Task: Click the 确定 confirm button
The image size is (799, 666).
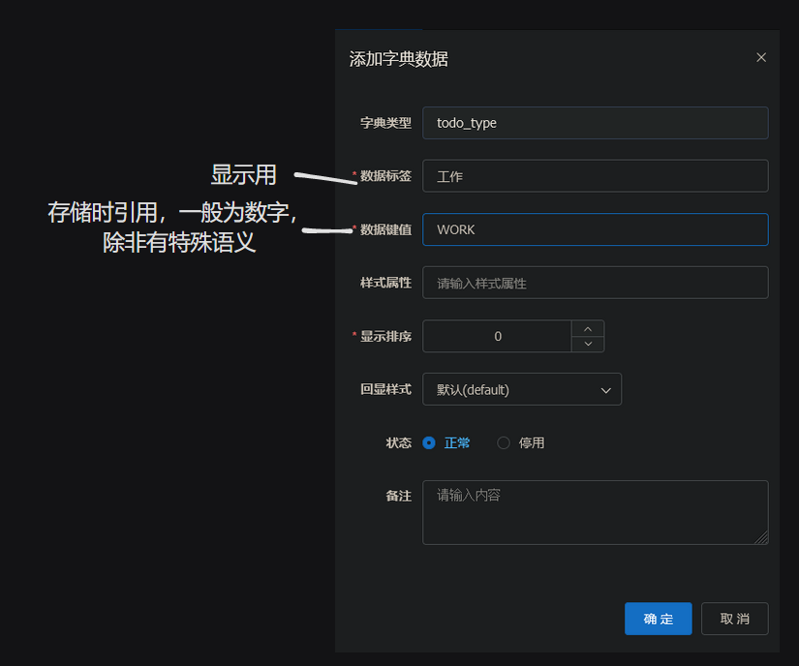Action: pyautogui.click(x=659, y=619)
